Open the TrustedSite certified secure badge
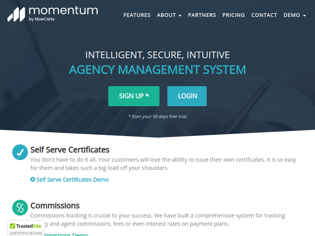315x236 pixels. (x=26, y=229)
